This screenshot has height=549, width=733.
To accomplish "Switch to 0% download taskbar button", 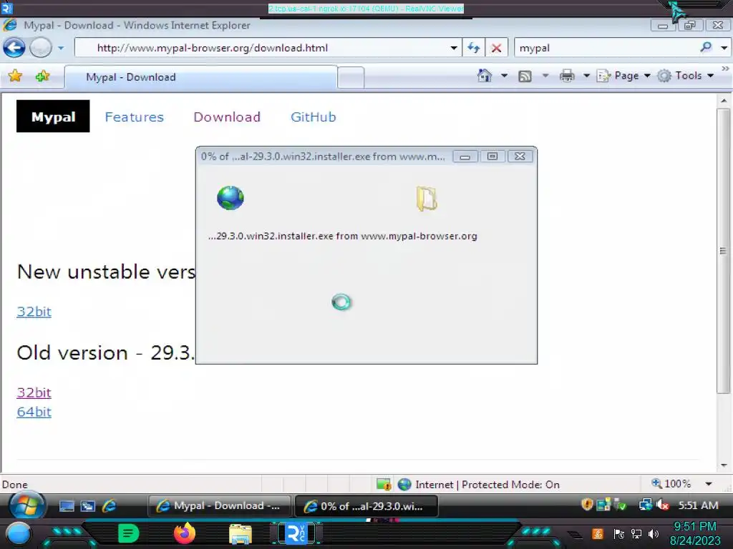I will 366,506.
